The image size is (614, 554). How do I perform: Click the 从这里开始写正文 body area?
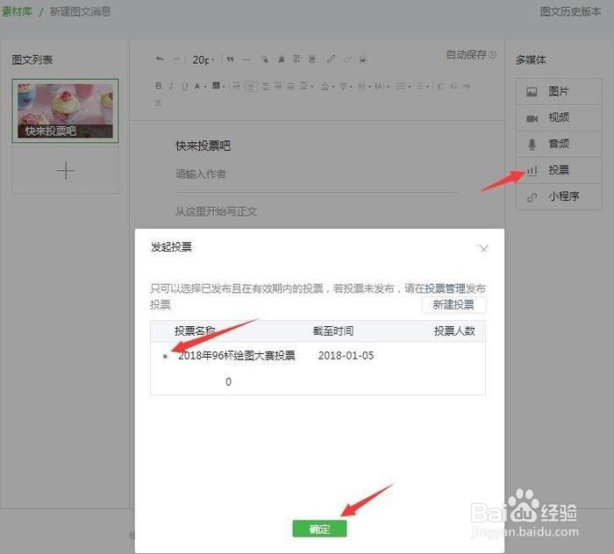pyautogui.click(x=216, y=211)
